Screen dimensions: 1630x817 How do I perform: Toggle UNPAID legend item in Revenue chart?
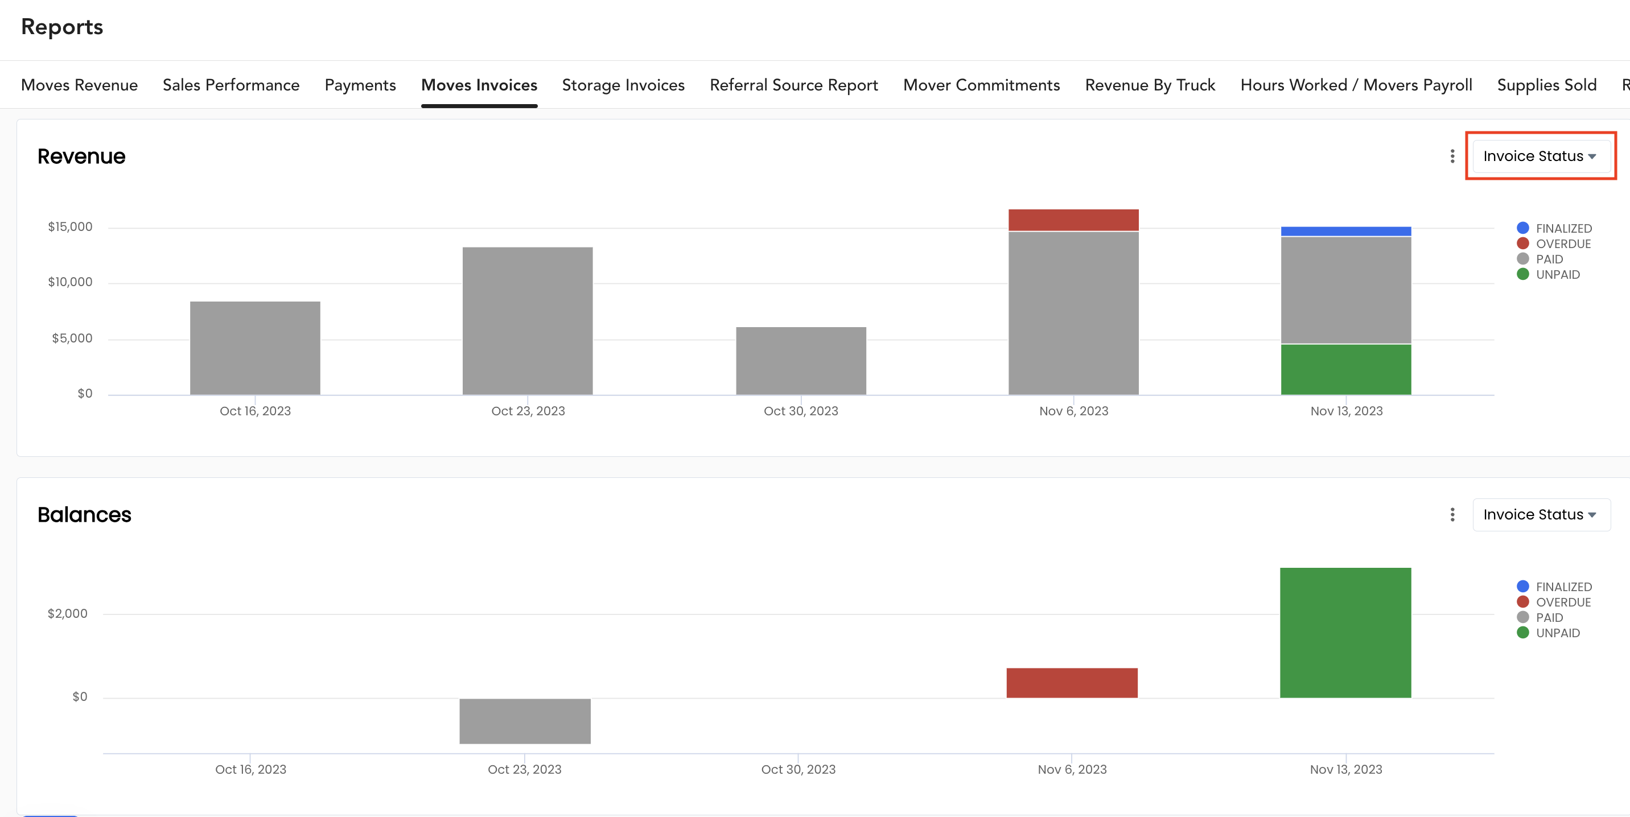tap(1549, 274)
